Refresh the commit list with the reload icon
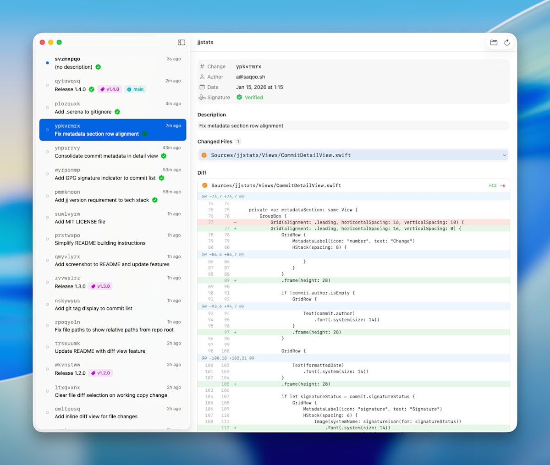 point(506,42)
